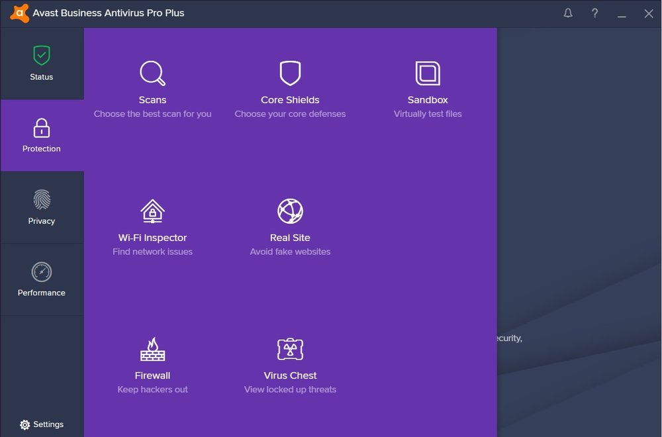Switch to the Status tab
This screenshot has width=662, height=437.
coord(42,64)
